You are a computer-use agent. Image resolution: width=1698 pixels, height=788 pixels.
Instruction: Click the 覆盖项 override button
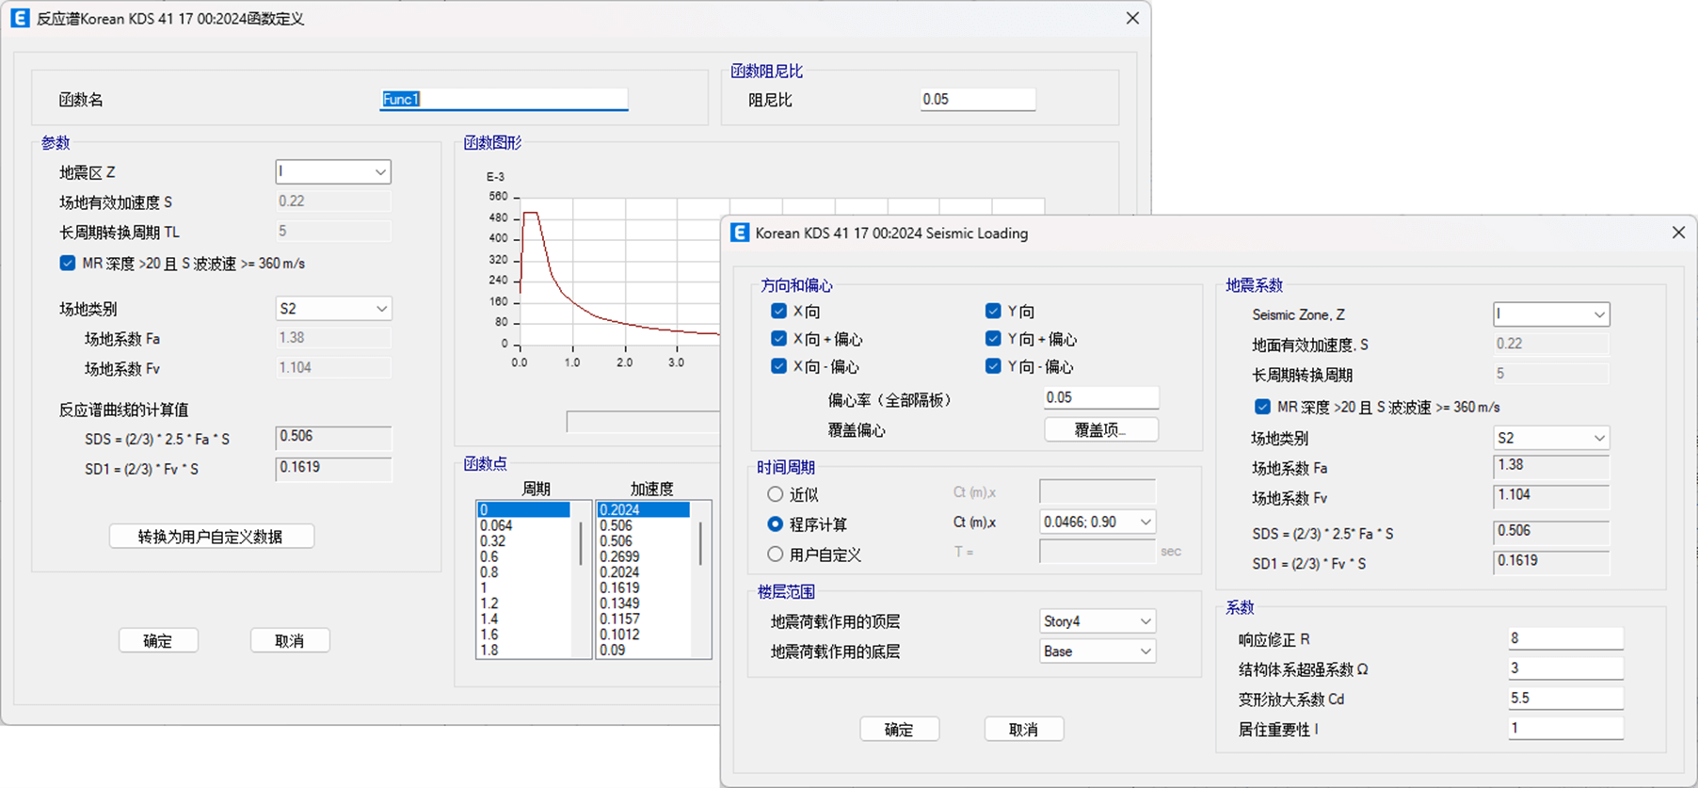click(x=1100, y=430)
